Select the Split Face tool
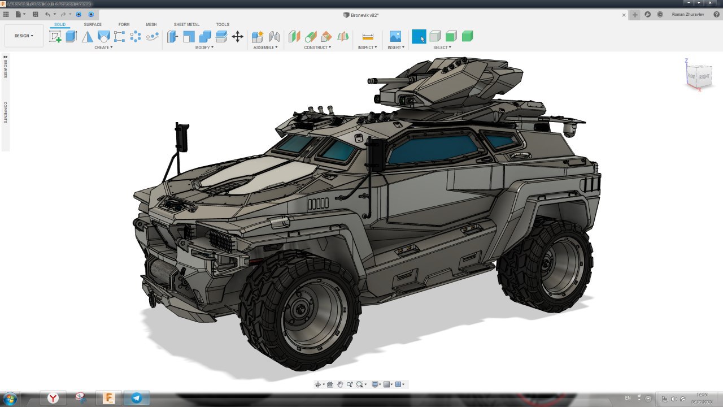 tap(221, 37)
